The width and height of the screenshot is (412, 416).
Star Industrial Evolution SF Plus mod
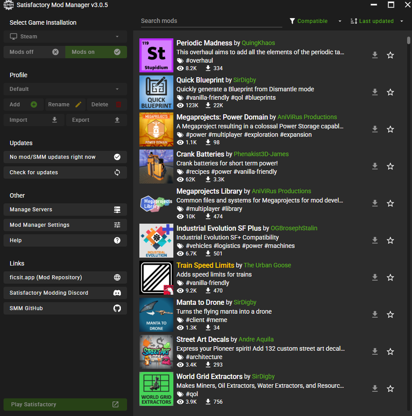390,240
